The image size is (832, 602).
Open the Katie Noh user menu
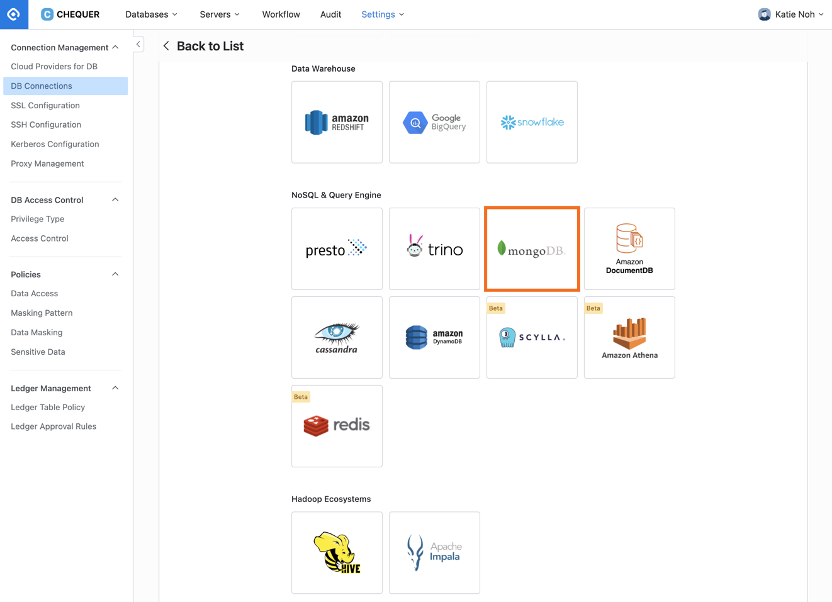point(791,14)
